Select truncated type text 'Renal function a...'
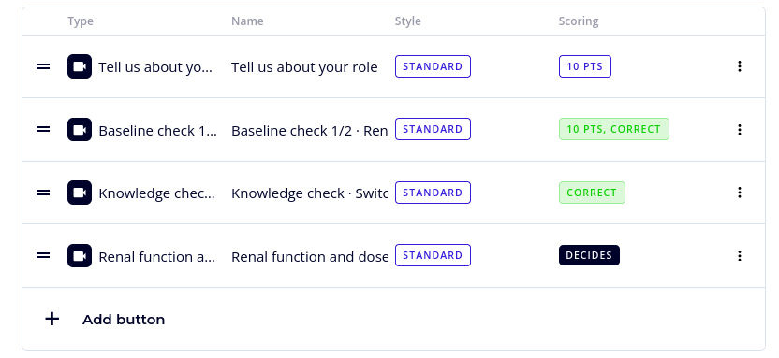 (x=157, y=256)
